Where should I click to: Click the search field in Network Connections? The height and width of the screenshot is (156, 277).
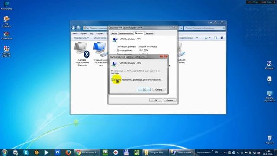click(x=205, y=28)
